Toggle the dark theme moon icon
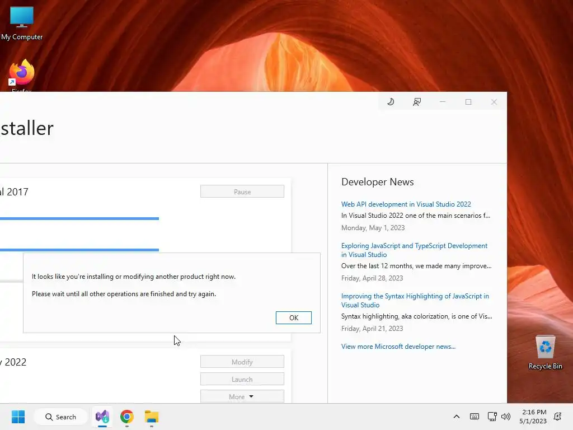Viewport: 573px width, 430px height. coord(391,102)
